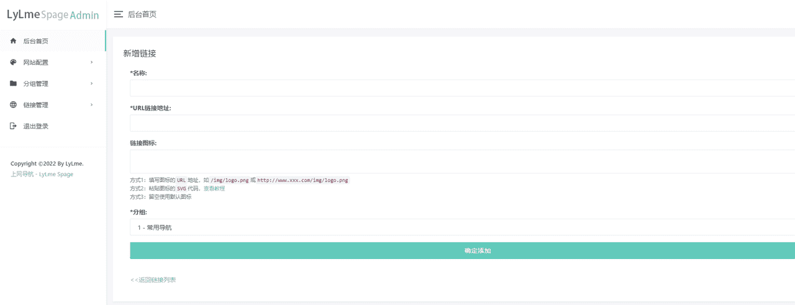Focus the 链接图标 text area
Viewport: 795px width, 305px height.
pos(462,162)
